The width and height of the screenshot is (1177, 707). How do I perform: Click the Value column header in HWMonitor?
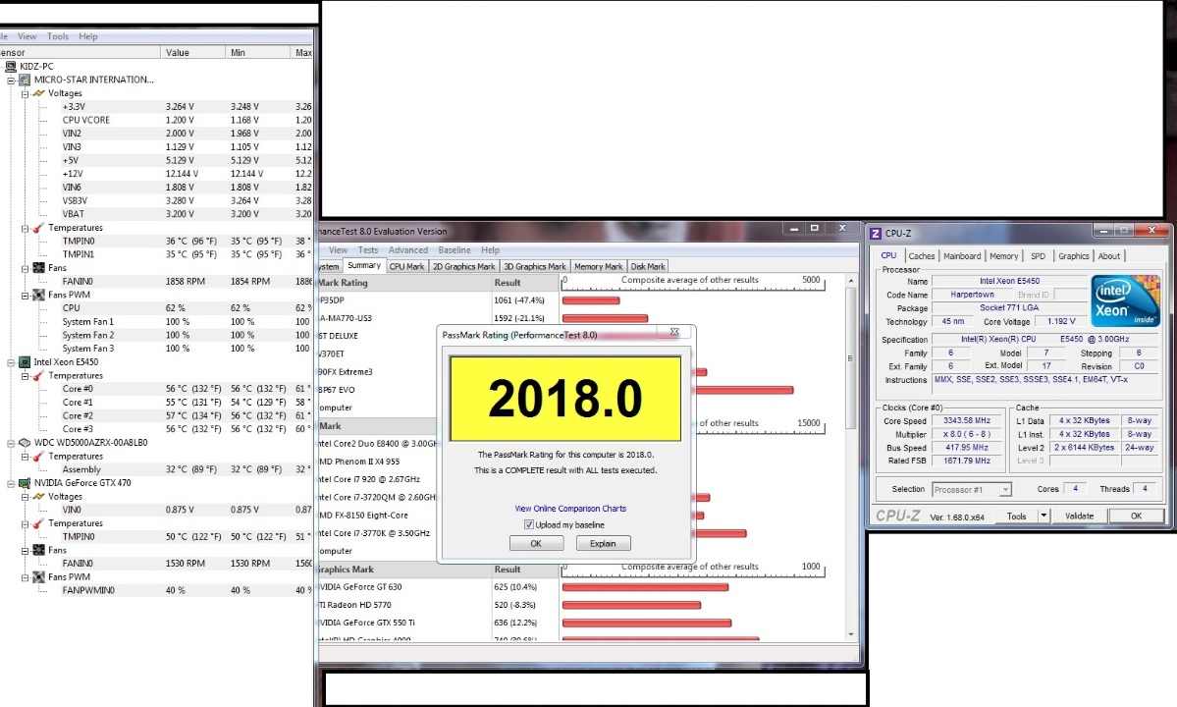click(x=192, y=53)
